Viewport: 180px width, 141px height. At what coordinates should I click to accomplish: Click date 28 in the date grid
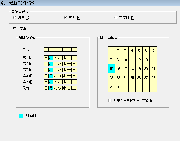(x=153, y=77)
